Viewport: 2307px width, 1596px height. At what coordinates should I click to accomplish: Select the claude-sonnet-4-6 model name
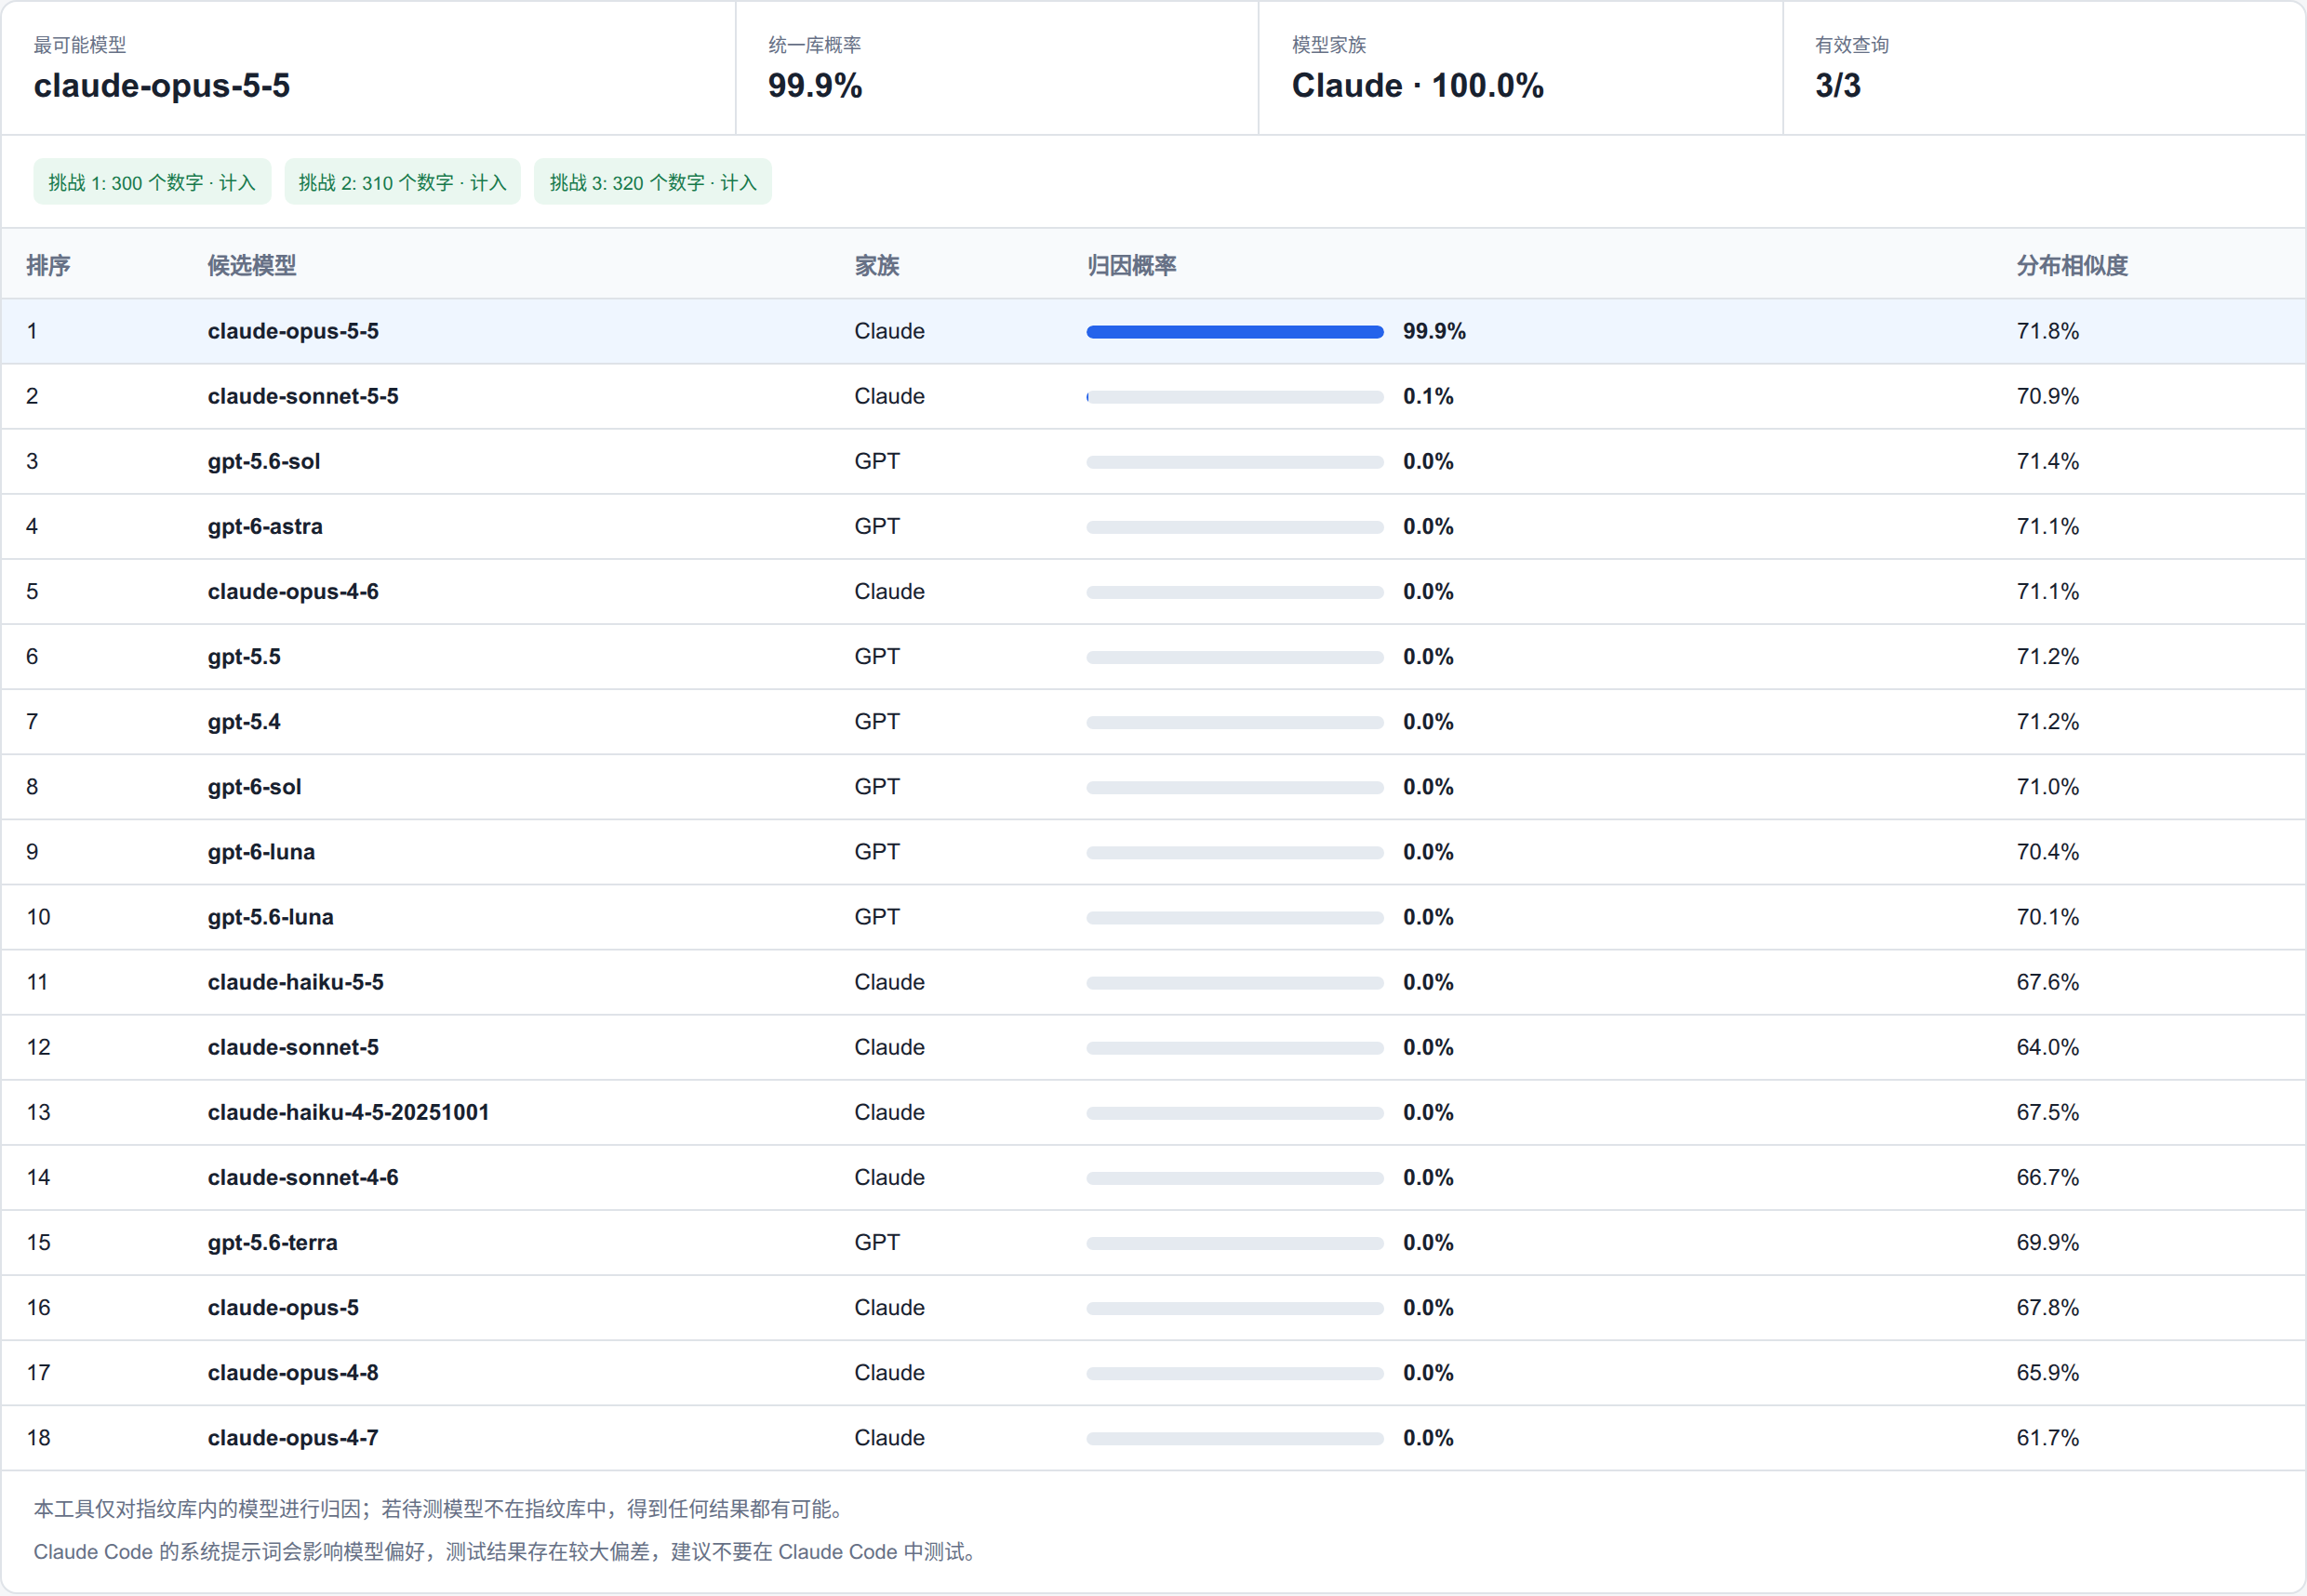pos(303,1176)
